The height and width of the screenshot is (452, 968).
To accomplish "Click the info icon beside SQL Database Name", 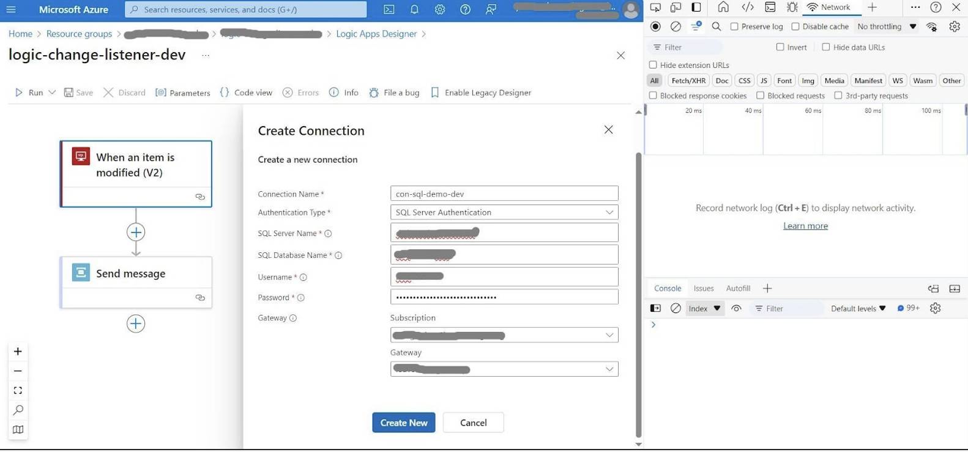I will (338, 255).
